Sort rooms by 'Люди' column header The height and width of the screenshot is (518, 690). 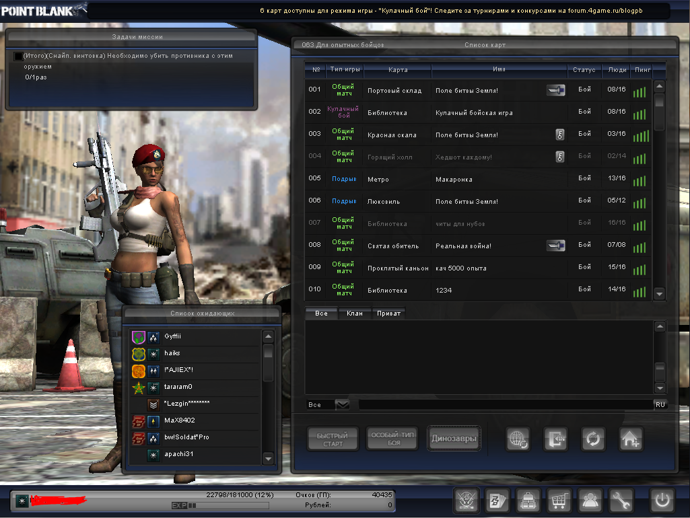coord(617,69)
